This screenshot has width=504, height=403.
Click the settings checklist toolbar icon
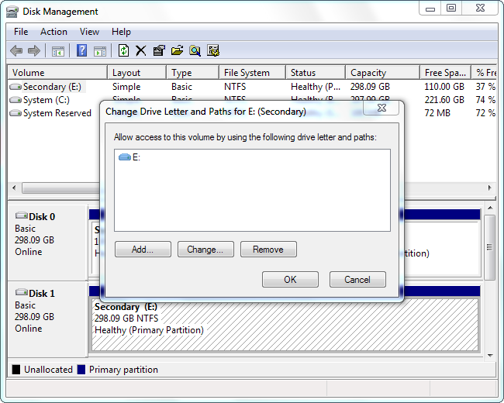(x=212, y=50)
